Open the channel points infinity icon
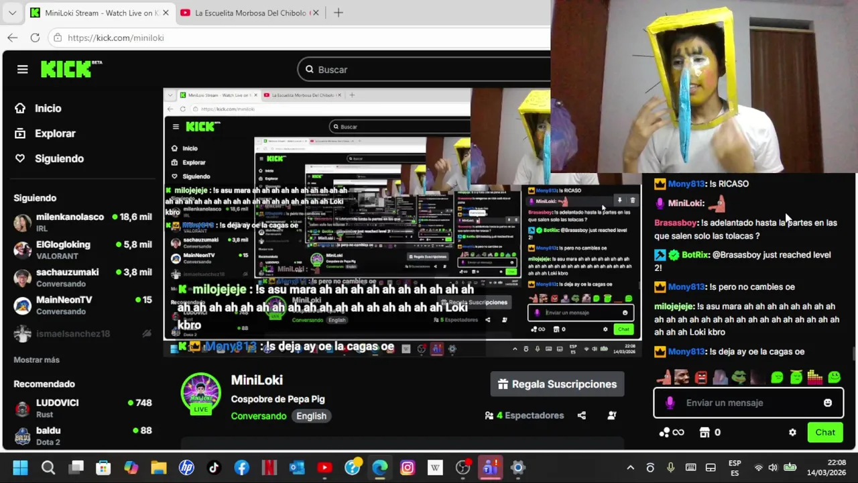This screenshot has width=858, height=483. [x=672, y=433]
